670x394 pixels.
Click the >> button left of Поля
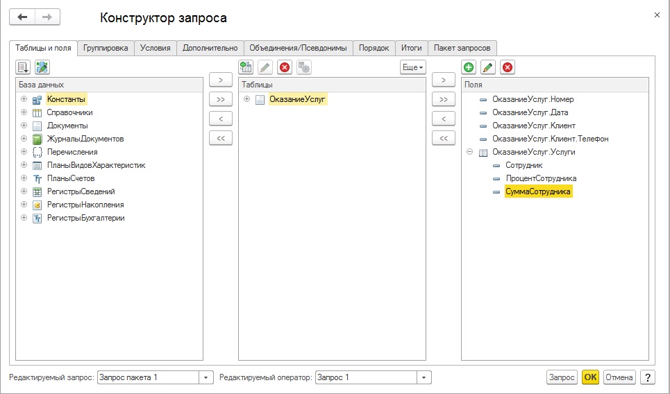444,99
